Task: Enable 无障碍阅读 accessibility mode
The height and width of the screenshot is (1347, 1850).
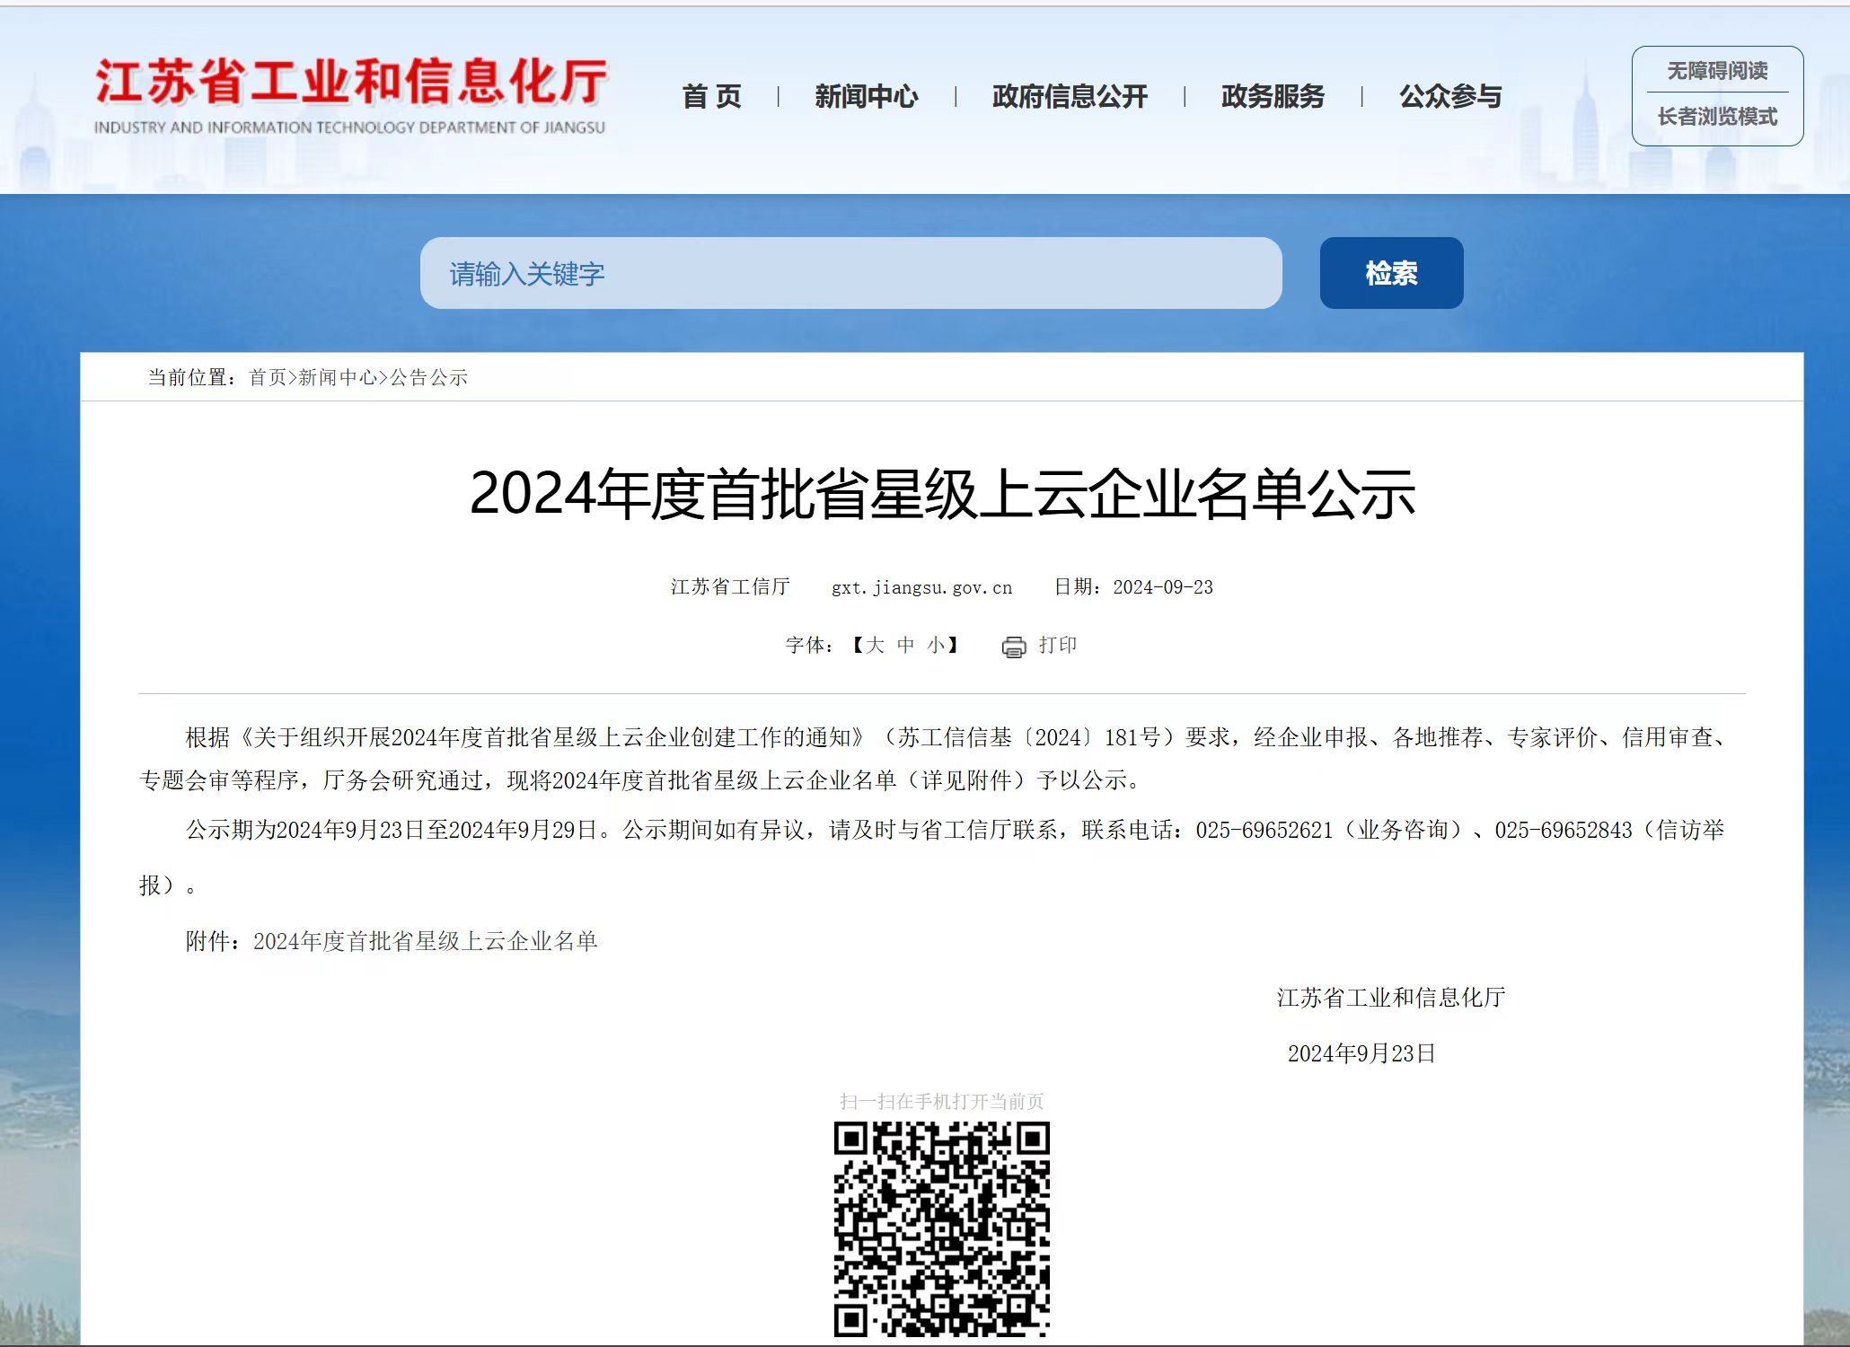Action: pos(1717,71)
